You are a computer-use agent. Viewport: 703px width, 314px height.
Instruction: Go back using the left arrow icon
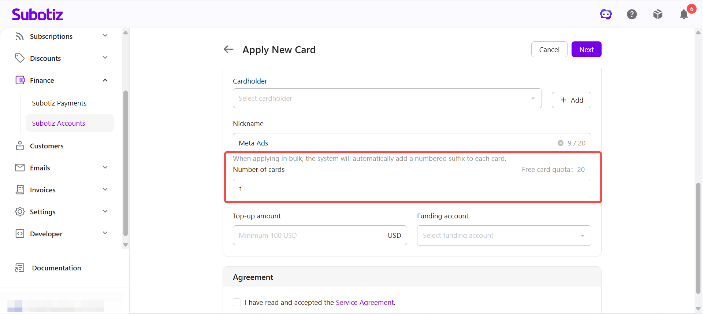pyautogui.click(x=228, y=49)
